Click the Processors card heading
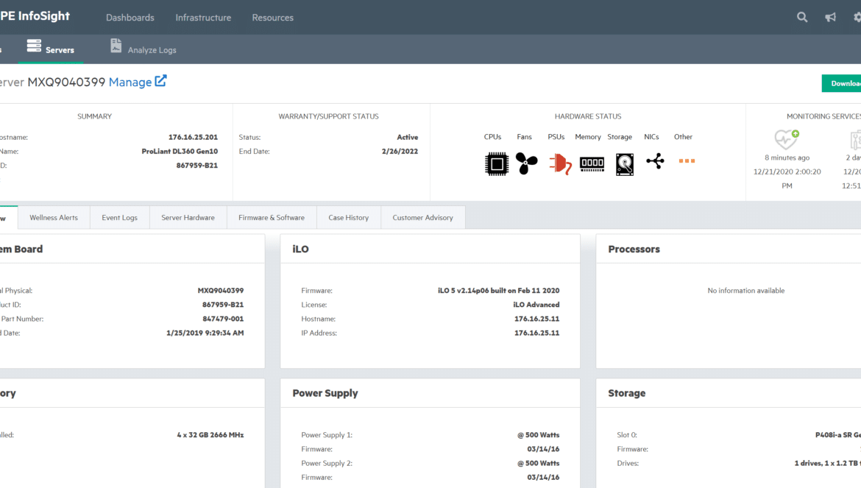861x488 pixels. [x=634, y=250]
